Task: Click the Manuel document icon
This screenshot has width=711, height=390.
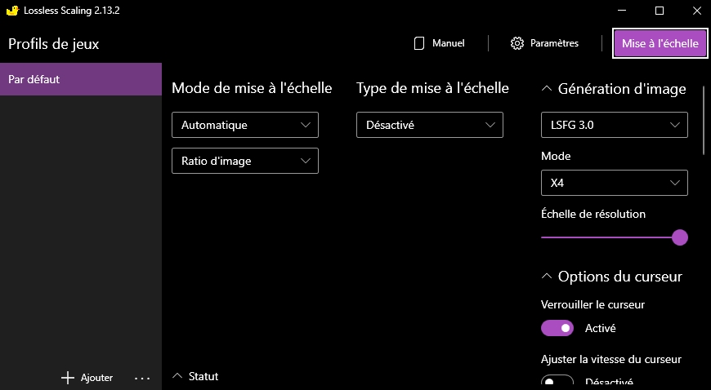Action: pos(419,43)
